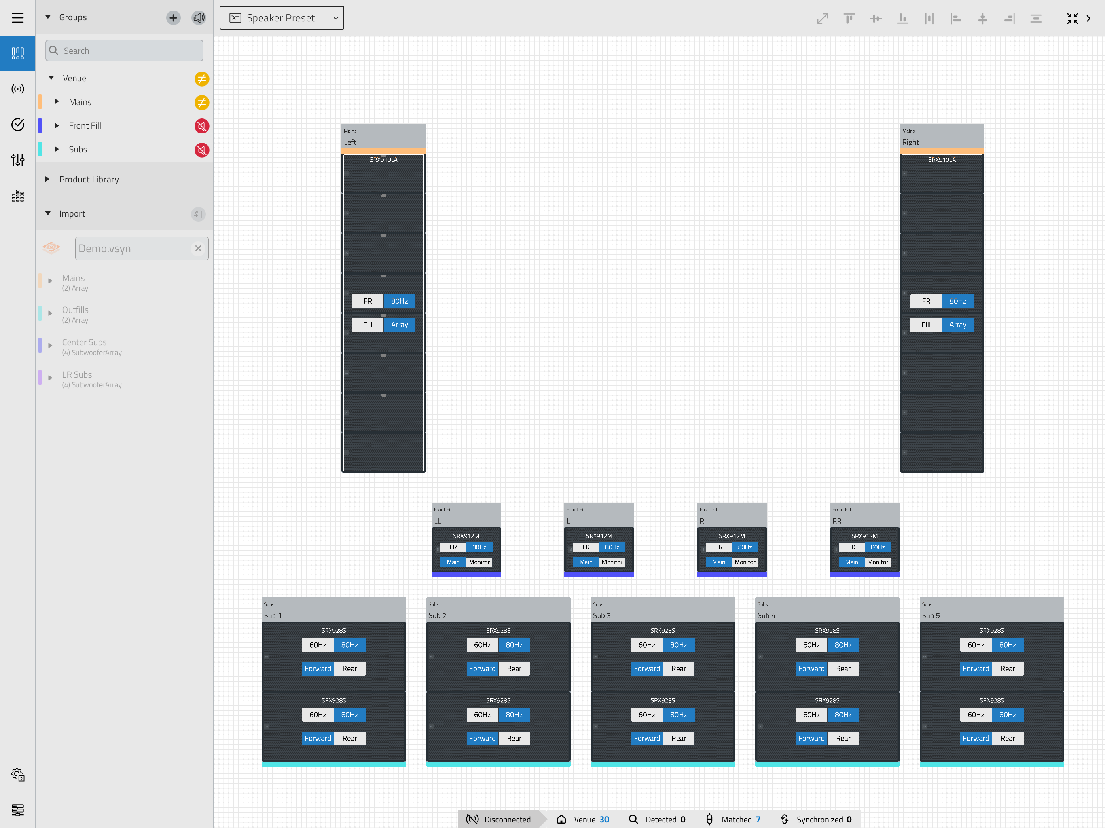Align items to horizontal center
The width and height of the screenshot is (1105, 828).
coord(982,19)
